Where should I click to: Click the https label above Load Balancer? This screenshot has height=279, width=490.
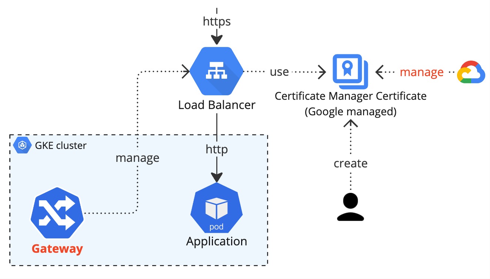click(x=217, y=21)
